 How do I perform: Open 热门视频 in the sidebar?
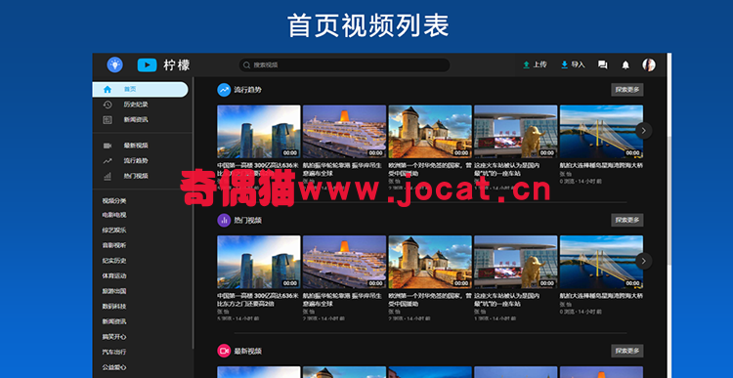pyautogui.click(x=136, y=176)
